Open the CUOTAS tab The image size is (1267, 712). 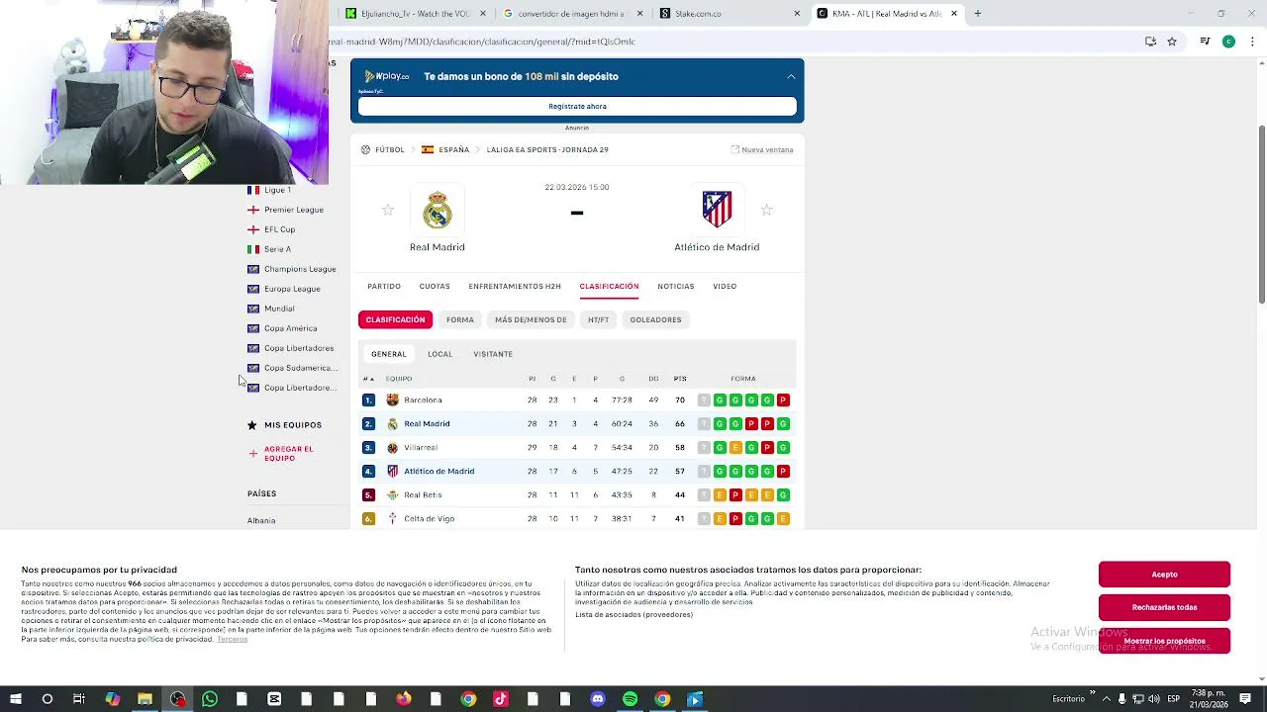pos(435,286)
